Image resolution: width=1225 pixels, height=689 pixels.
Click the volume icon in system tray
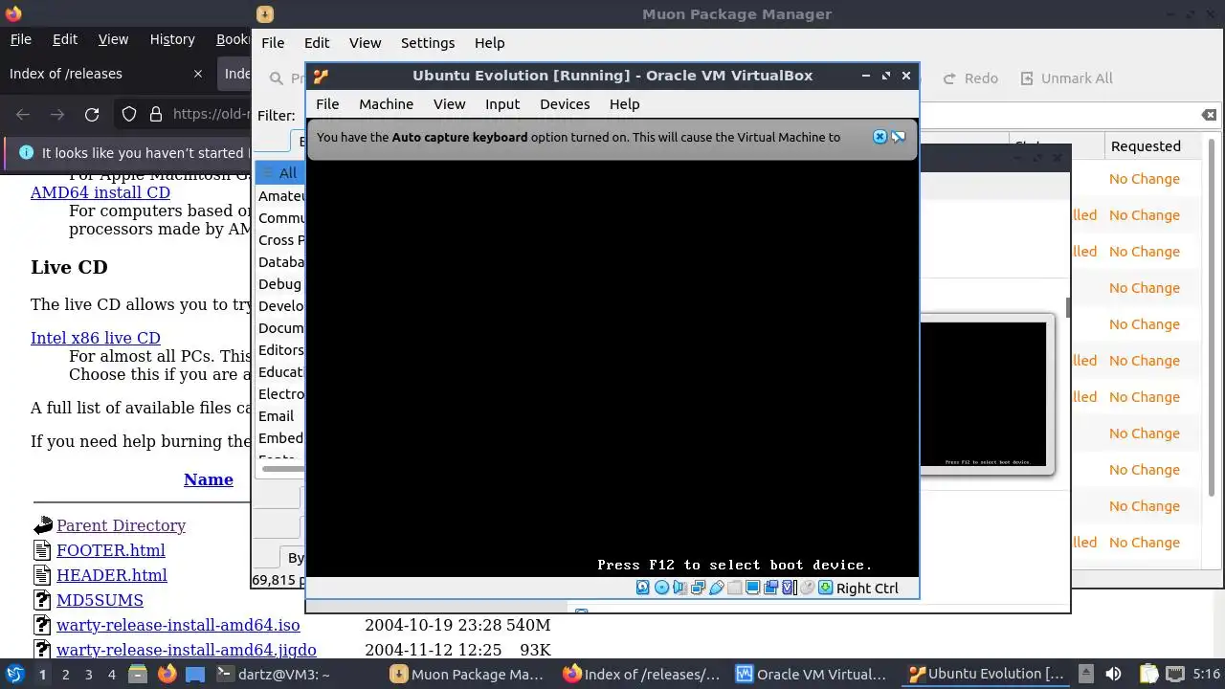1113,674
